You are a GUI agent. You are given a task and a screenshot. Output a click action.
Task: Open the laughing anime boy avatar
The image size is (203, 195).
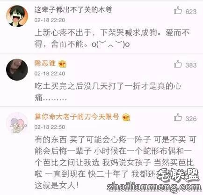pyautogui.click(x=17, y=16)
